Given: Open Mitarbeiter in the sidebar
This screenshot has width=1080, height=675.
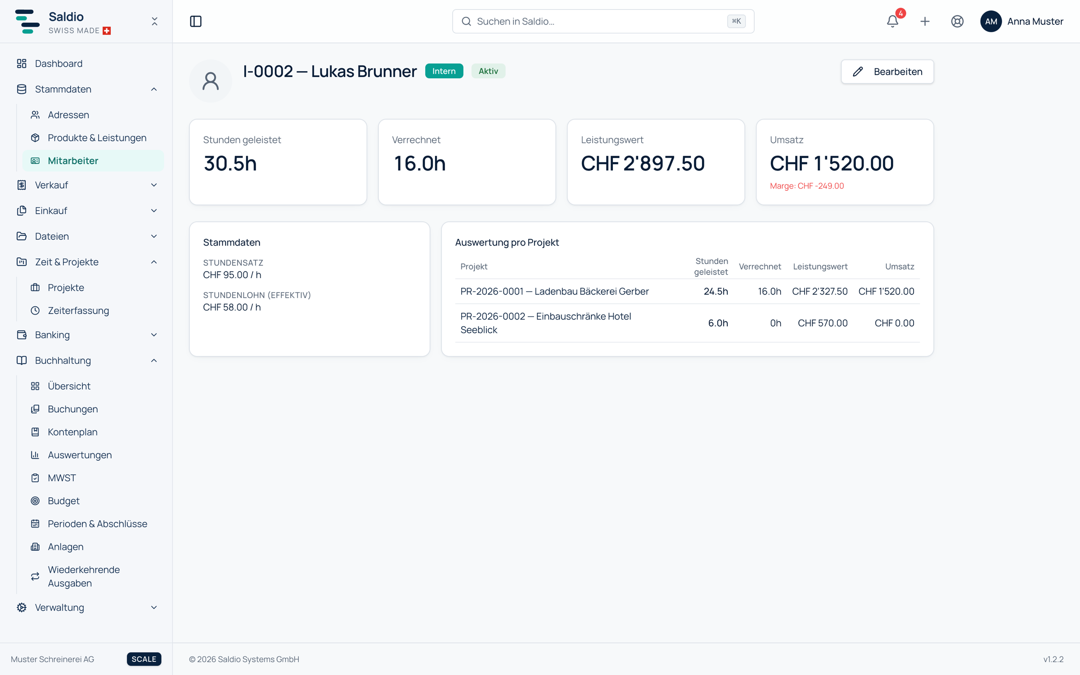Looking at the screenshot, I should point(93,161).
